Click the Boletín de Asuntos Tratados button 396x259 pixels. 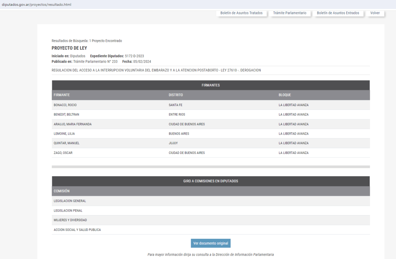click(241, 13)
